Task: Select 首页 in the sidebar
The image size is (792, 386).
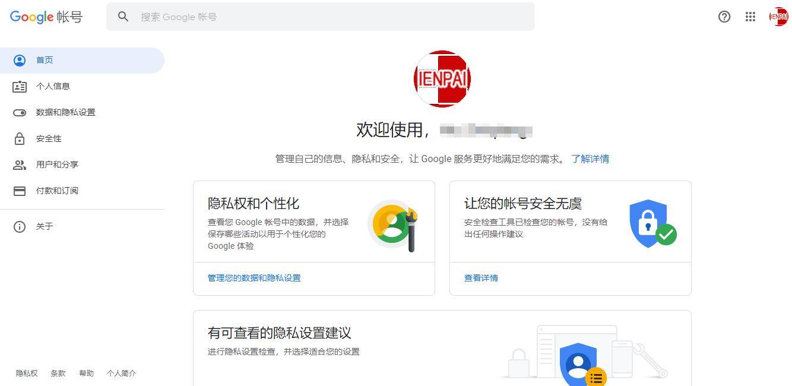Action: tap(82, 60)
